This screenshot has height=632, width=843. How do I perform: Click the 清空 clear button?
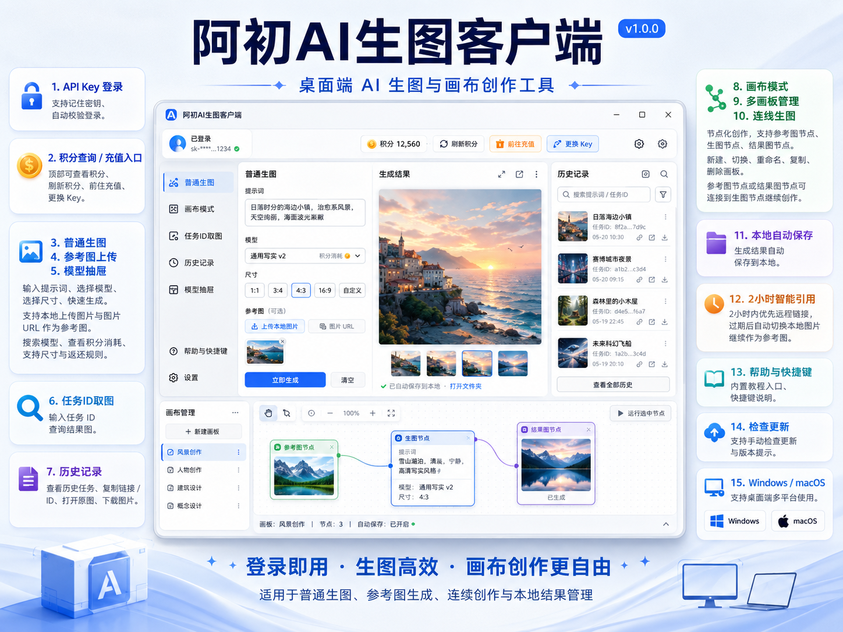tap(348, 380)
